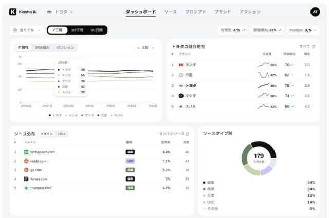Click the Nissan visibility sparkline

(x=263, y=75)
